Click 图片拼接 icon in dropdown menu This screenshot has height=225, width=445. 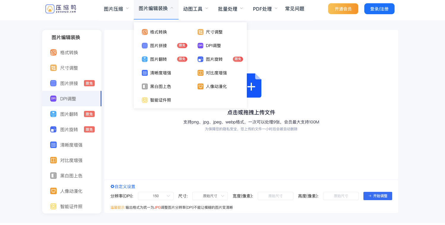145,46
